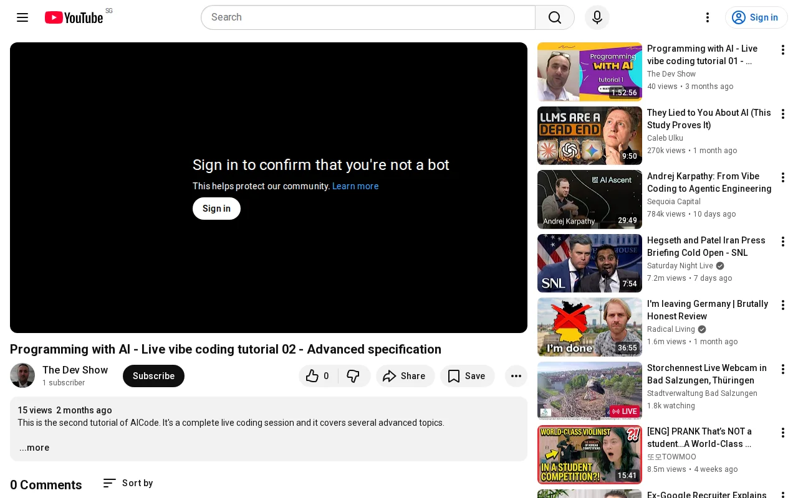Open more actions ellipsis under video
Screen dimensions: 798x498
pyautogui.click(x=516, y=376)
